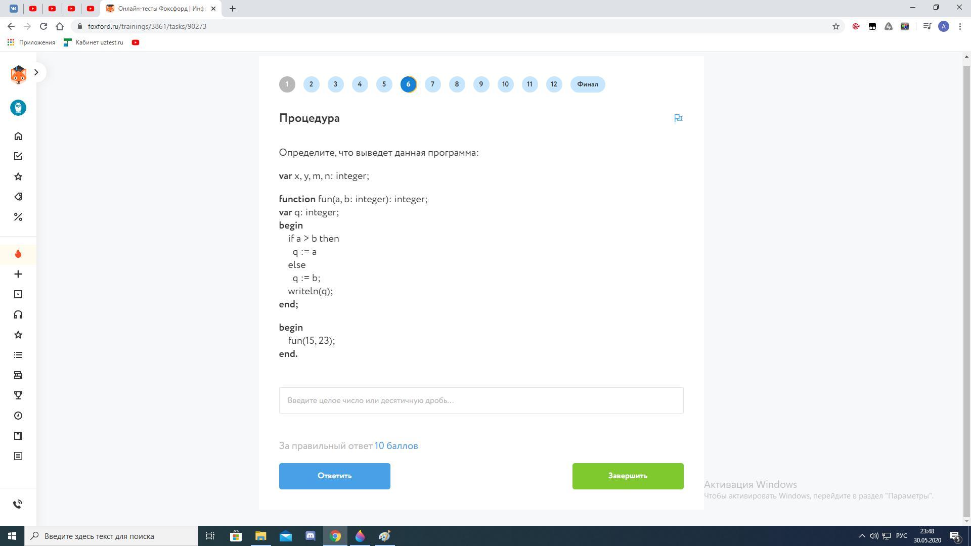Screen dimensions: 971x546
Task: Open the video play icon in sidebar
Action: (18, 294)
